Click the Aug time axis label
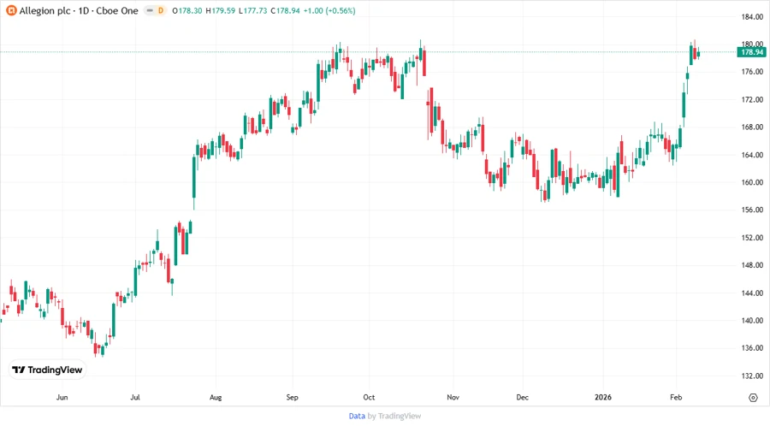 [x=216, y=398]
